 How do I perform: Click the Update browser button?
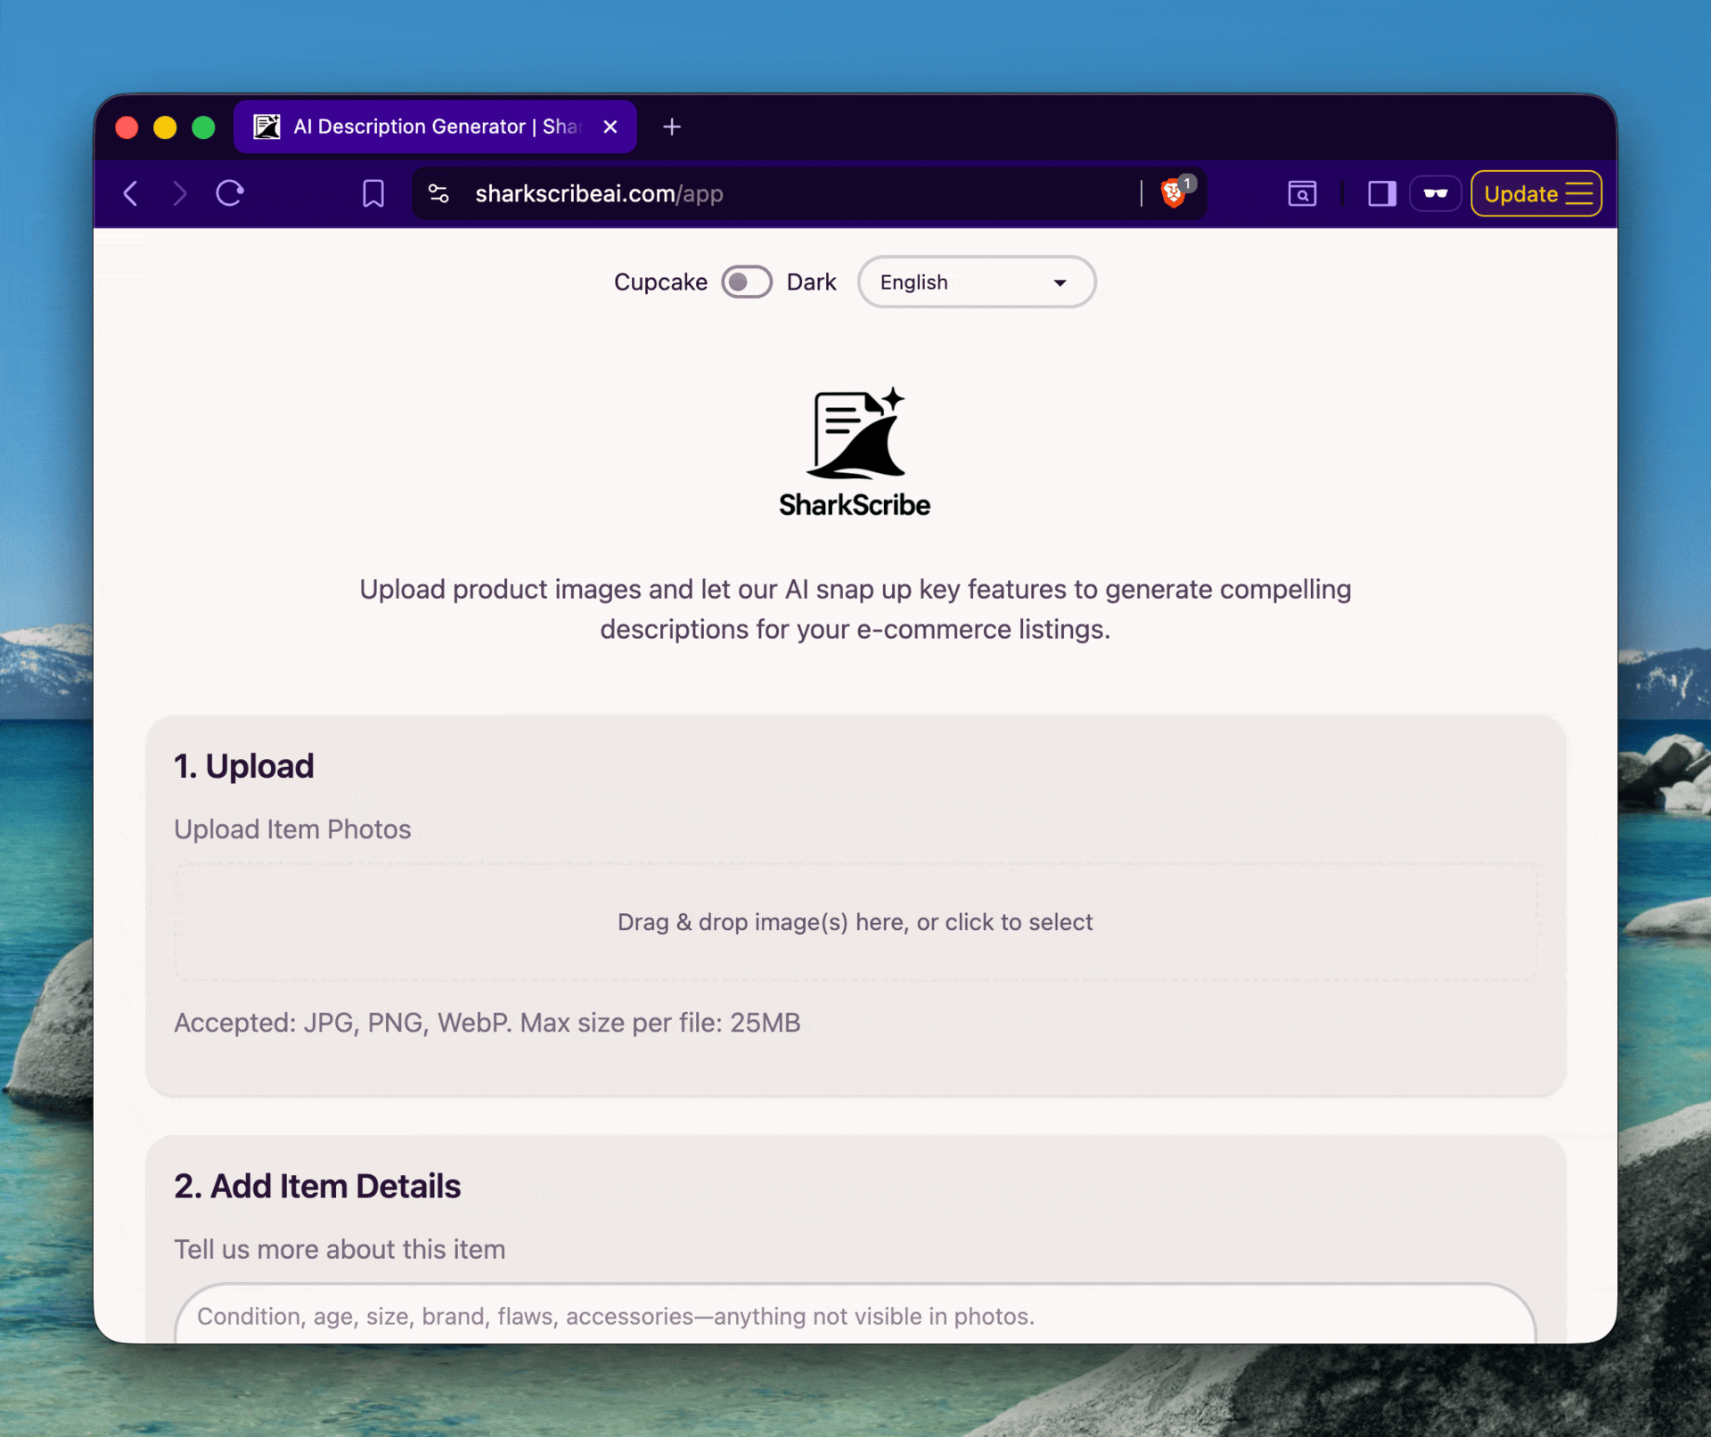[x=1536, y=193]
